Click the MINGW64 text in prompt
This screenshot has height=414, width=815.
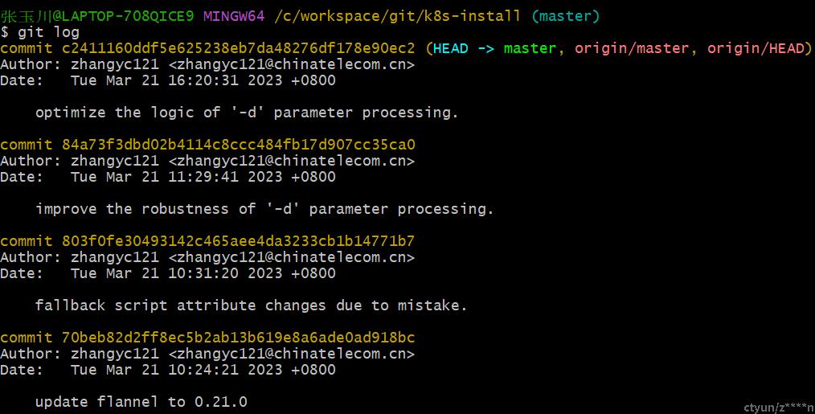[234, 16]
